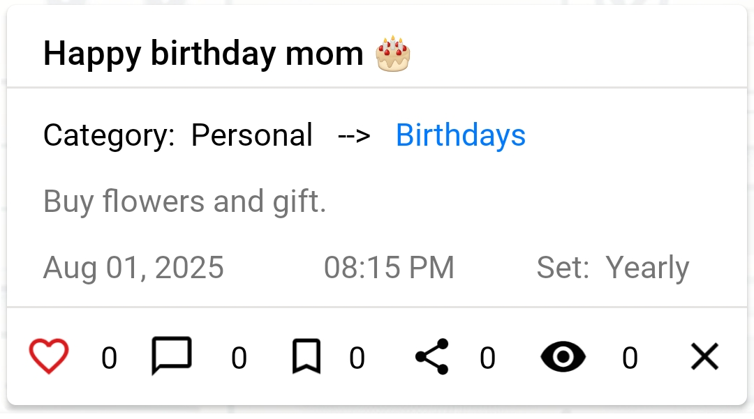Click the Yearly repeat setting

pyautogui.click(x=646, y=268)
